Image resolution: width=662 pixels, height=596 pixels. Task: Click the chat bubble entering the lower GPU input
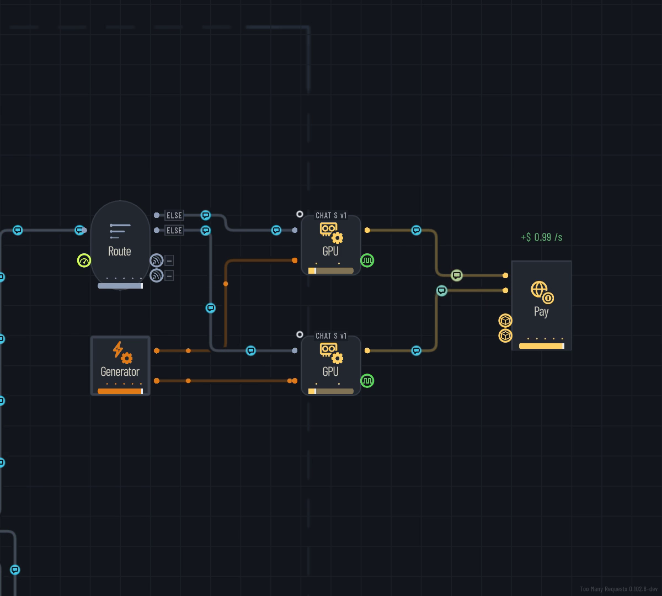pos(251,350)
